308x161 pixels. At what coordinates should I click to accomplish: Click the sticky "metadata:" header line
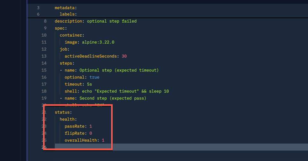pos(66,8)
